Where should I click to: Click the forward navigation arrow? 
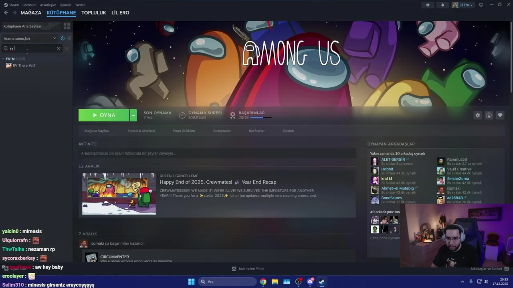14,13
